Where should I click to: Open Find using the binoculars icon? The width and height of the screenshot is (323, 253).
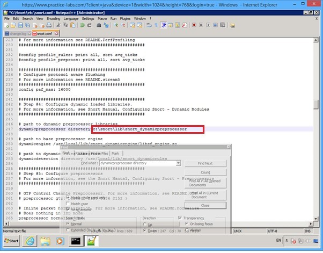pos(99,25)
